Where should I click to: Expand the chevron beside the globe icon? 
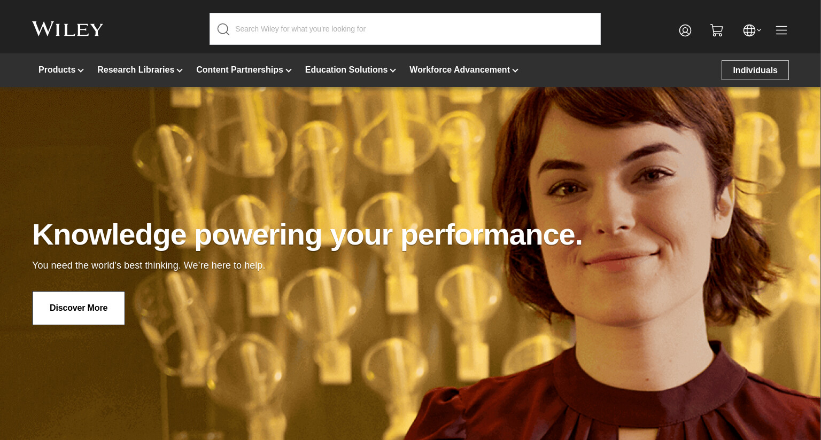click(x=759, y=30)
